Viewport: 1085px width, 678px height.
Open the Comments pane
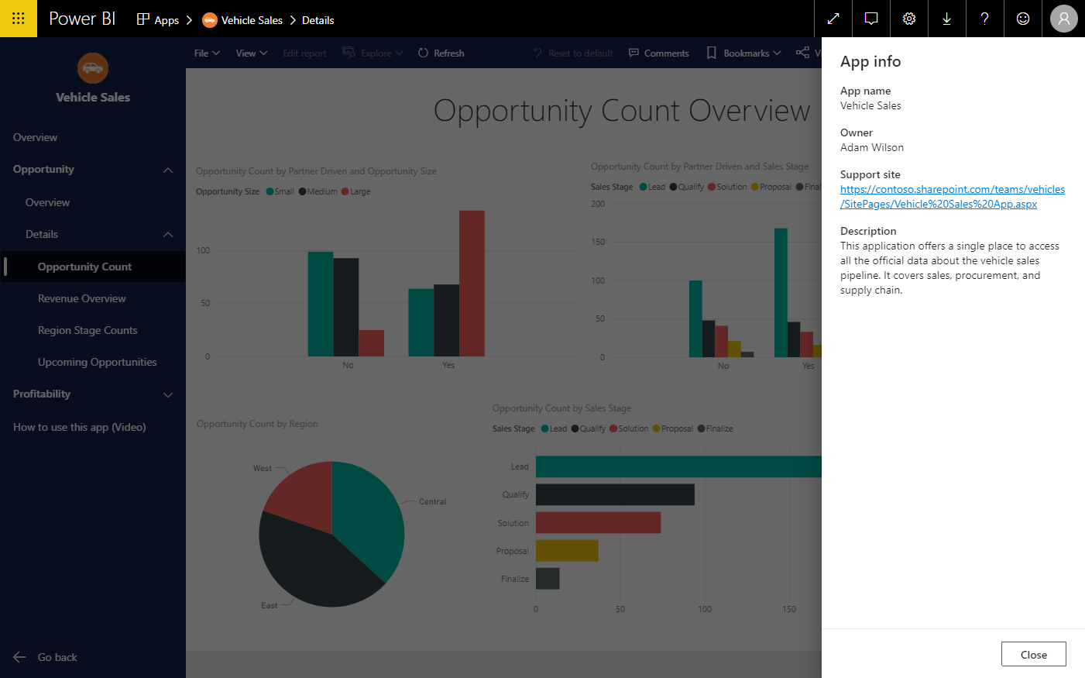pos(658,53)
